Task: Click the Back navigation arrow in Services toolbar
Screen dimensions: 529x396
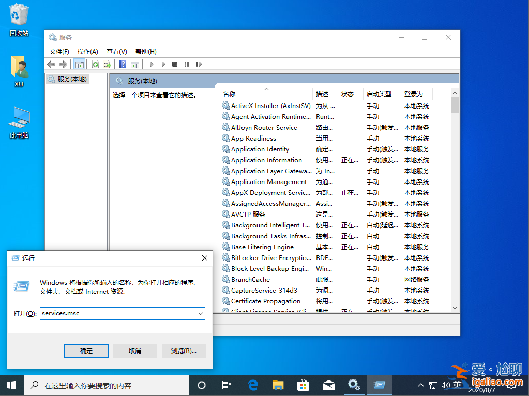Action: [x=51, y=64]
